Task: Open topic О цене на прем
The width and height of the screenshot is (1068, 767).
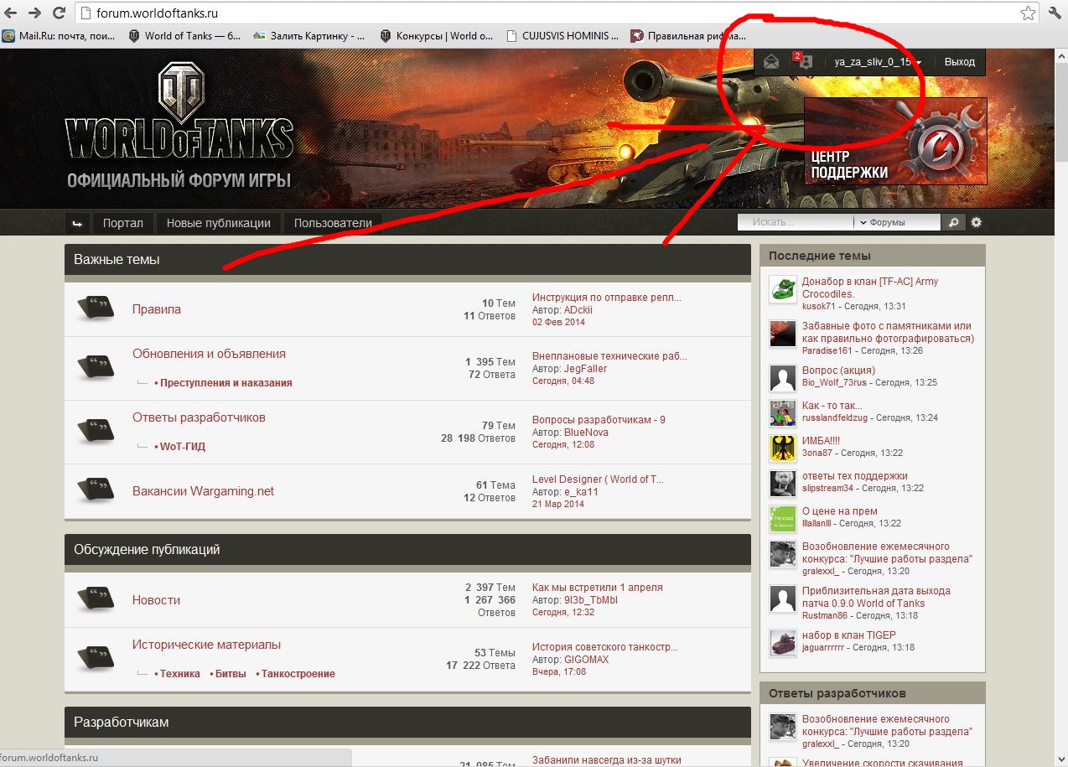Action: pos(840,511)
